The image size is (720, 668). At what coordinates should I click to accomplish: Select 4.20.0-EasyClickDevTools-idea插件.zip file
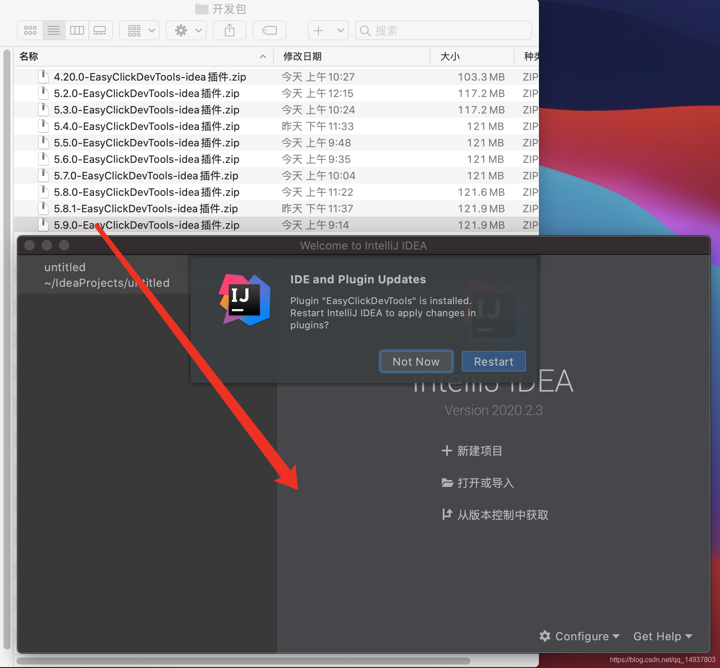click(x=150, y=77)
